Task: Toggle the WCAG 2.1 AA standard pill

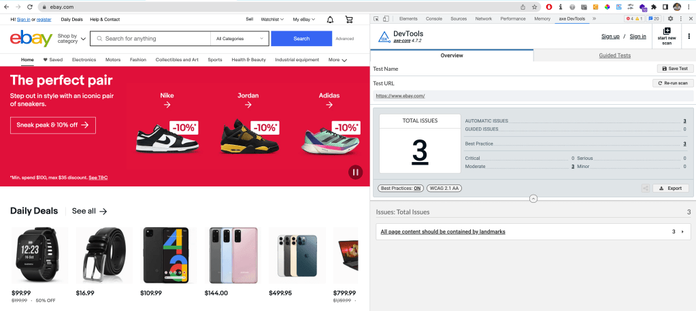Action: tap(444, 188)
